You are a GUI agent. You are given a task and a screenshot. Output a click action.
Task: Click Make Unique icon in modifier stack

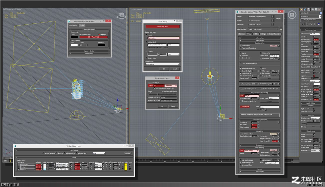(x=311, y=24)
